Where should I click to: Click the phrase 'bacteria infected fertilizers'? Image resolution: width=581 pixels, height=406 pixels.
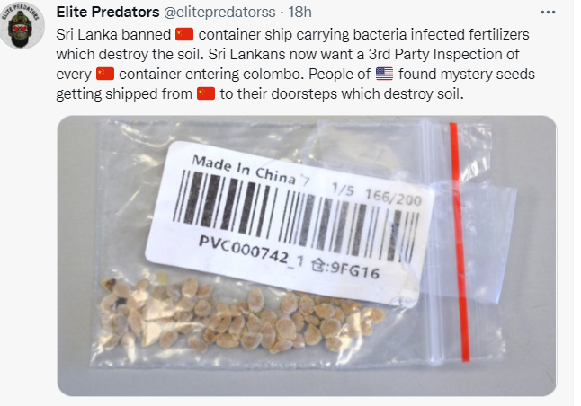(x=441, y=34)
